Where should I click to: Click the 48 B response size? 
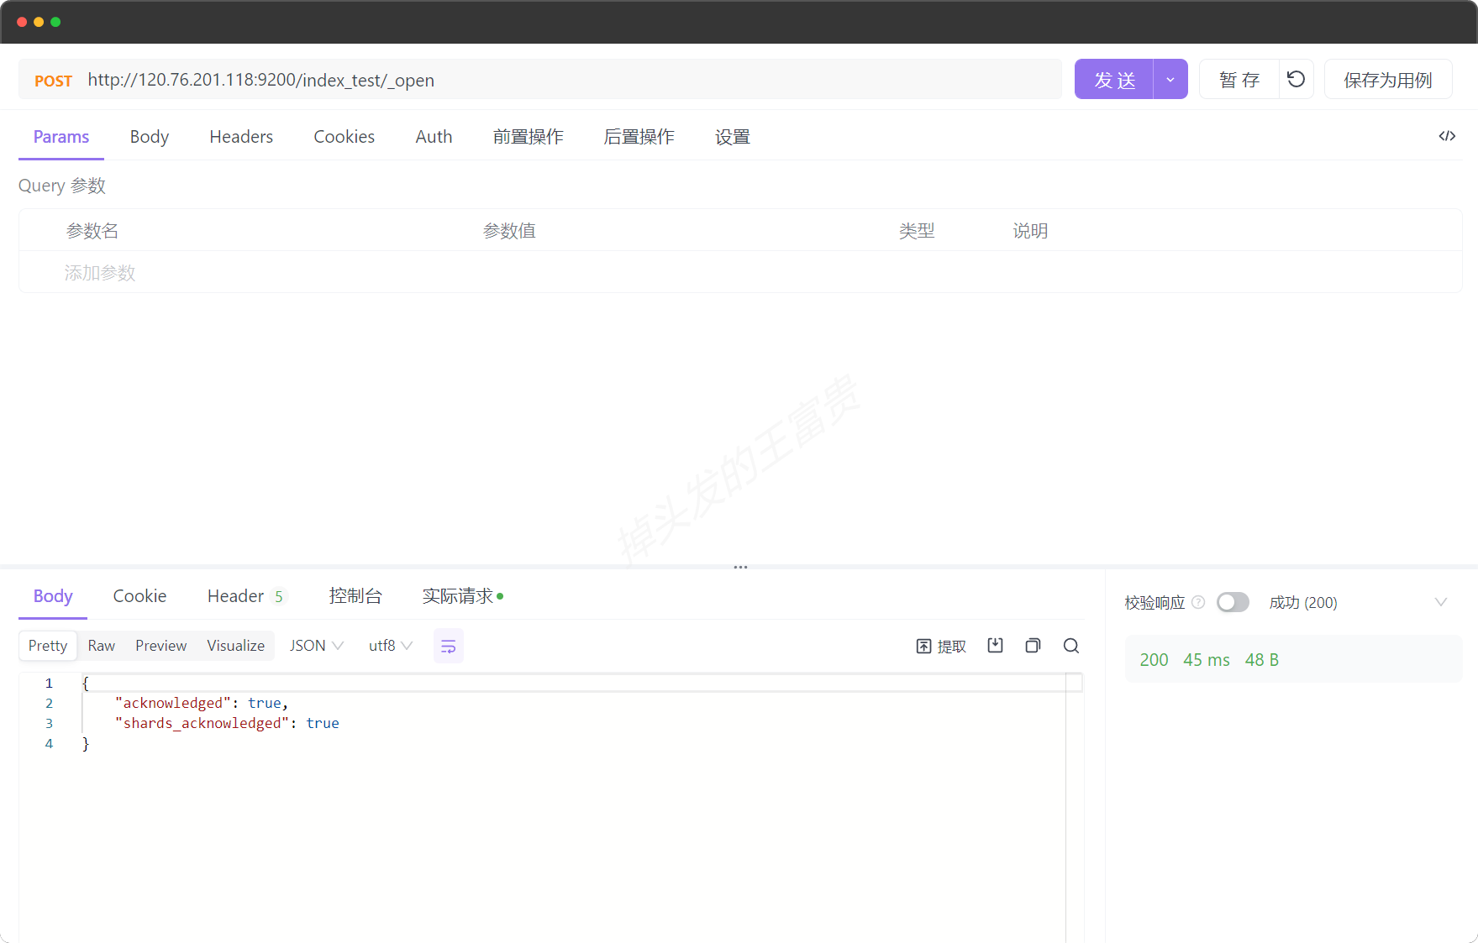click(x=1262, y=660)
